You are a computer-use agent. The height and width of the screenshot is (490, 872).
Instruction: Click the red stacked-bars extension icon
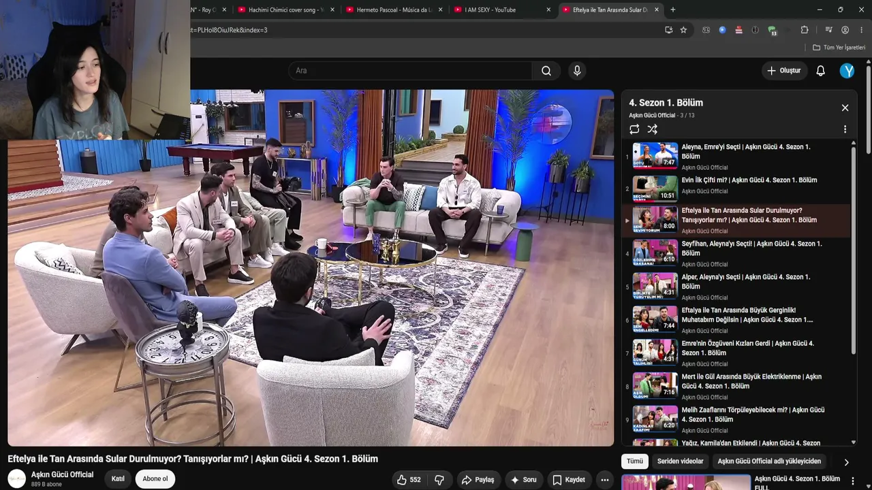click(x=738, y=30)
